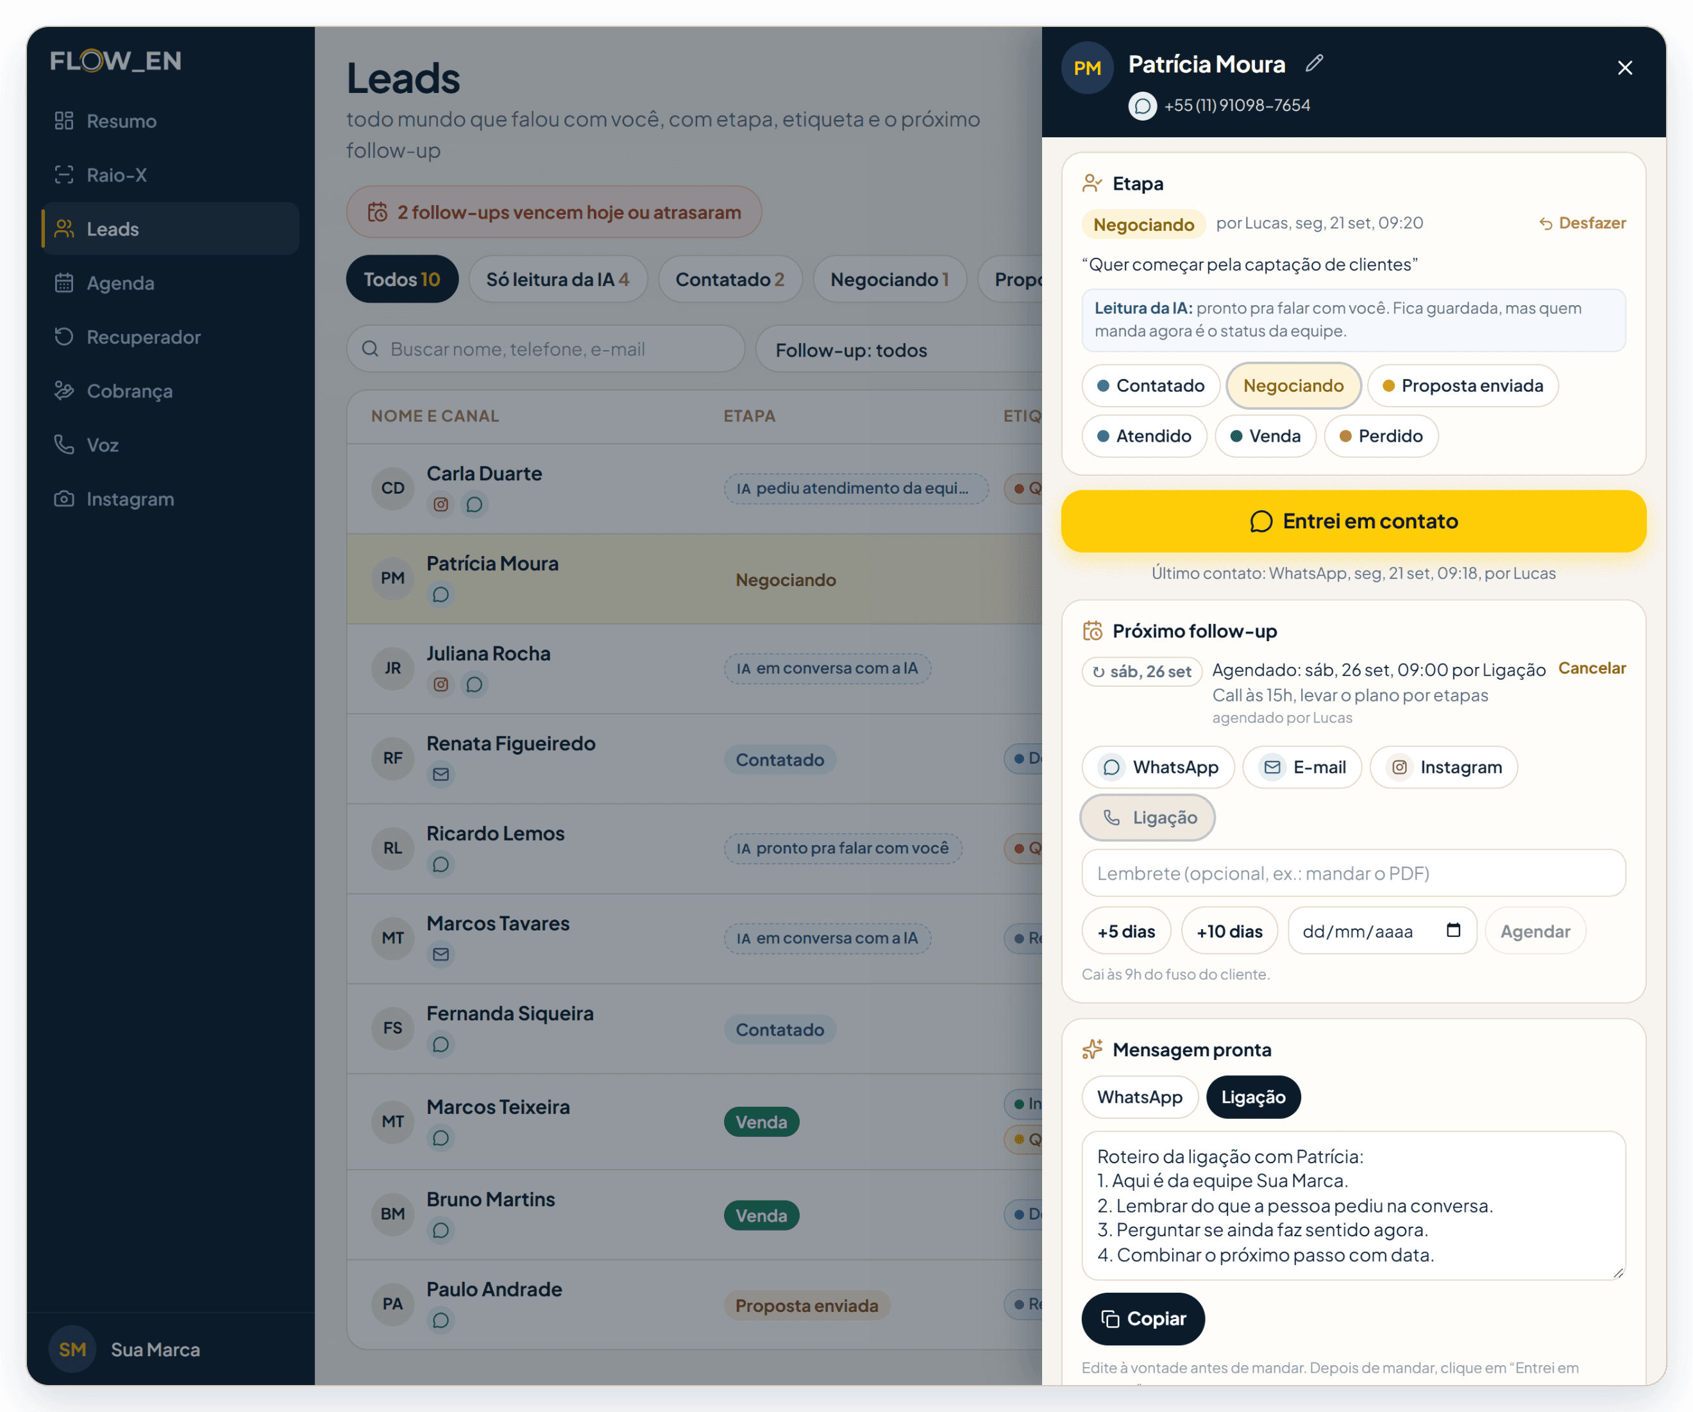Click the Entrei em contato button
This screenshot has height=1412, width=1693.
[1354, 521]
